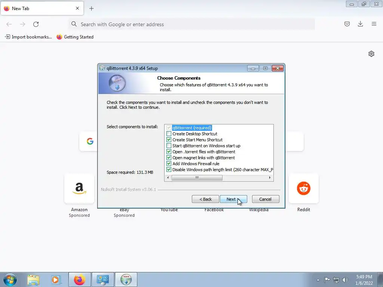Reload the Firefox page

[36, 24]
